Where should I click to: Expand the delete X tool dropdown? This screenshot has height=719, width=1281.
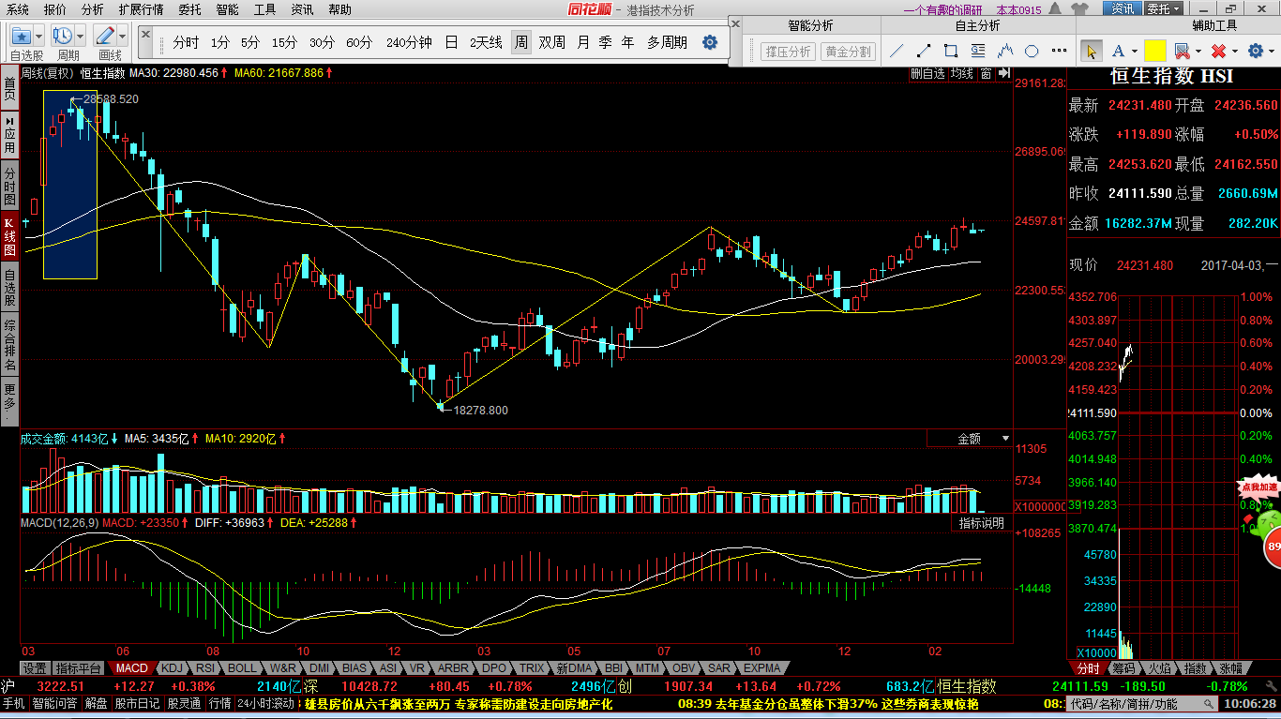click(1234, 51)
